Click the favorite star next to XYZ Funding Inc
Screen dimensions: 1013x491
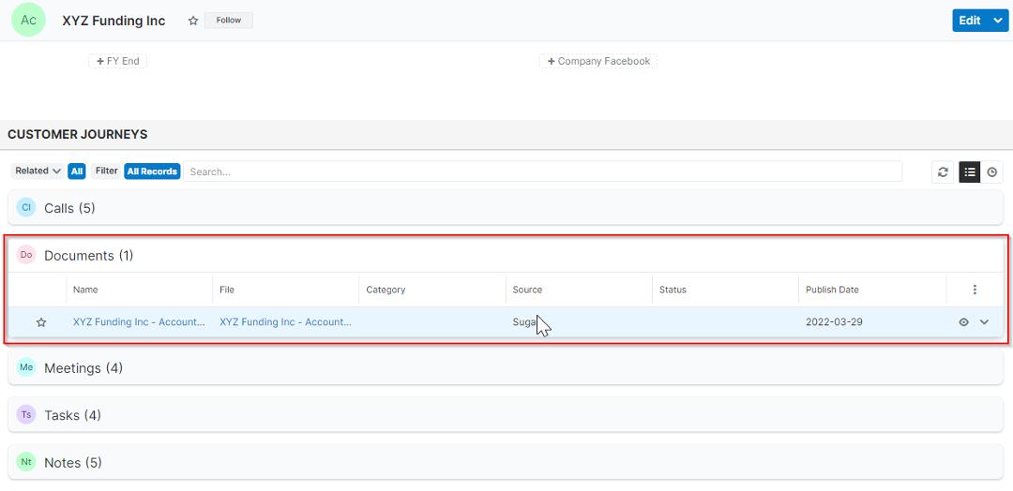(x=193, y=21)
